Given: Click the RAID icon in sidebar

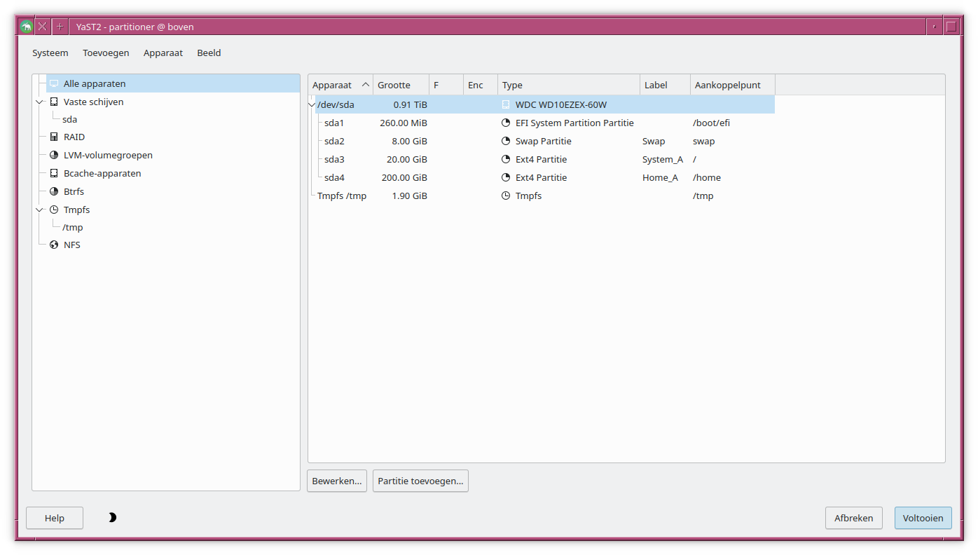Looking at the screenshot, I should coord(54,137).
